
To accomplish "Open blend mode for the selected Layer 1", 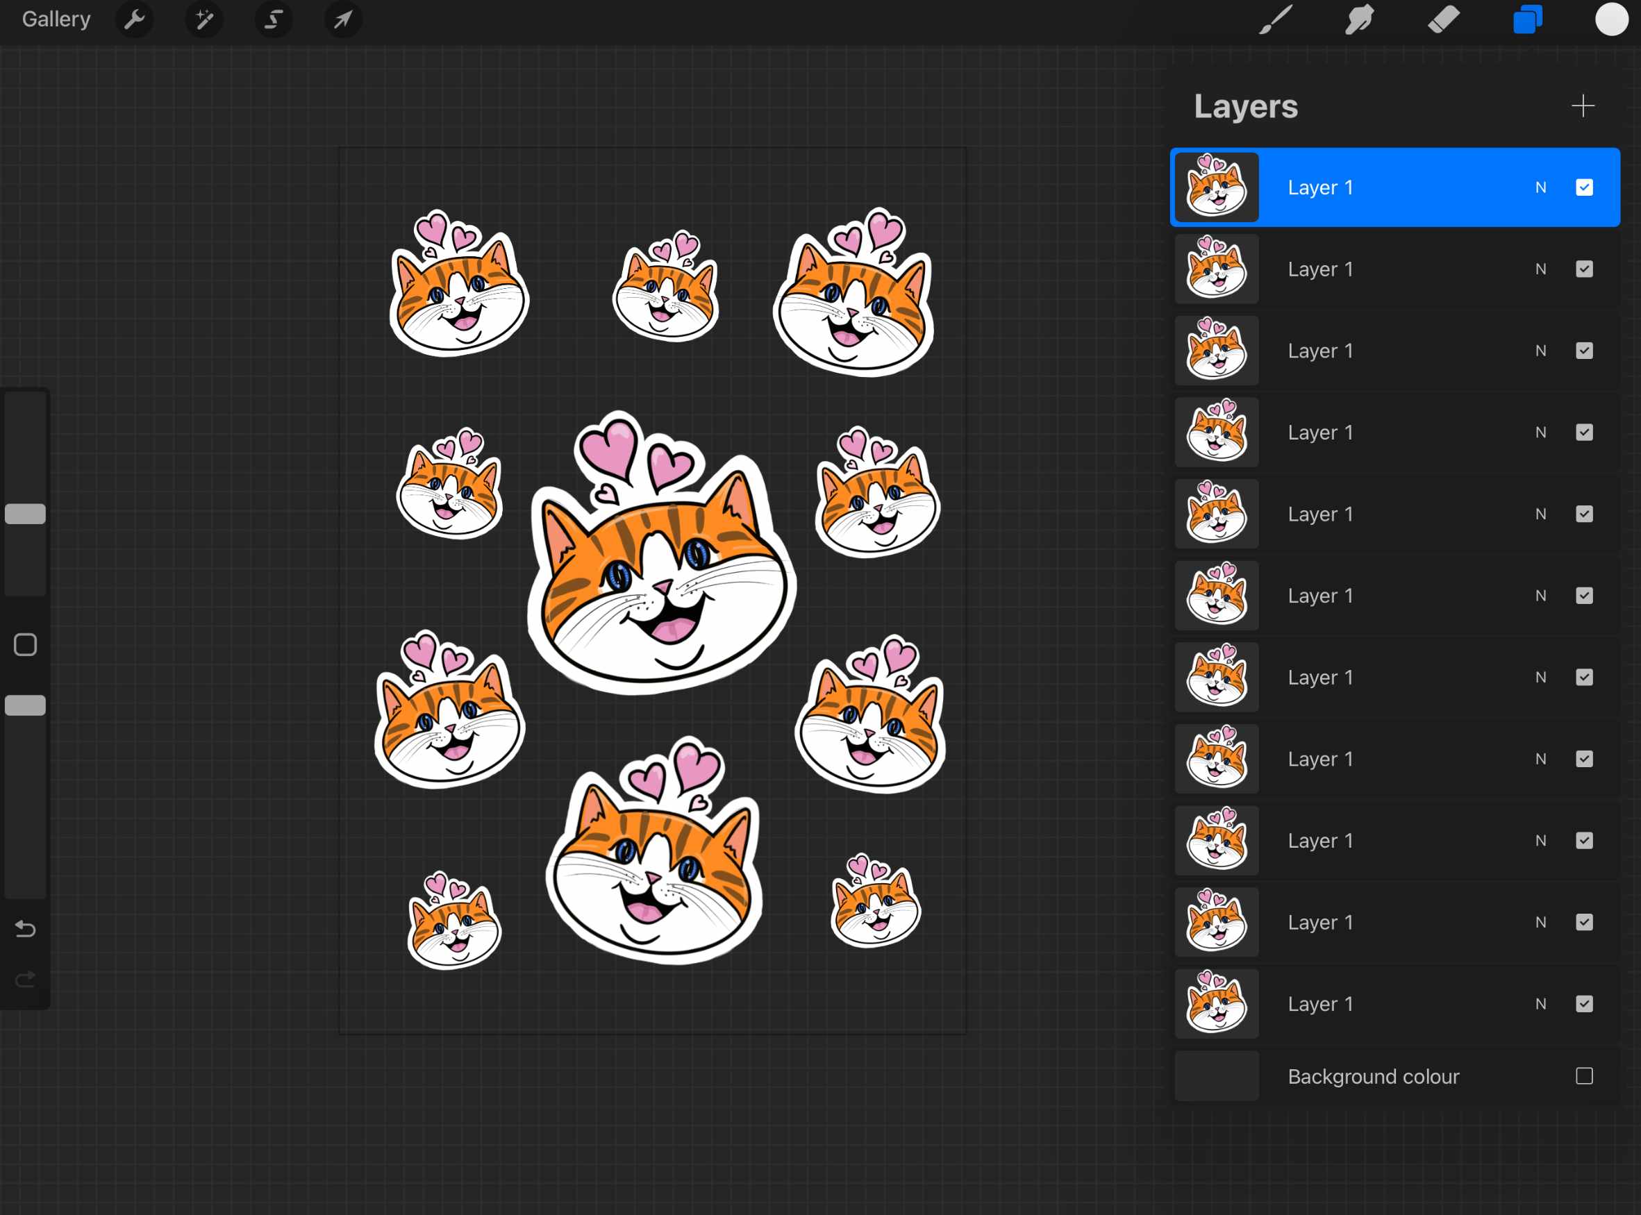I will click(1541, 187).
